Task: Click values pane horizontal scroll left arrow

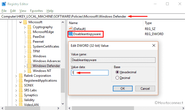Action: pos(69,108)
